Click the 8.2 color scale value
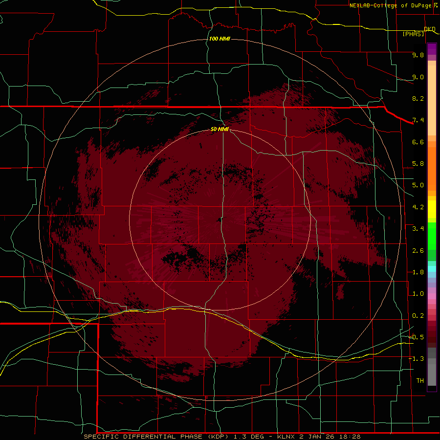Viewport: 440px width, 440px height. pos(418,98)
